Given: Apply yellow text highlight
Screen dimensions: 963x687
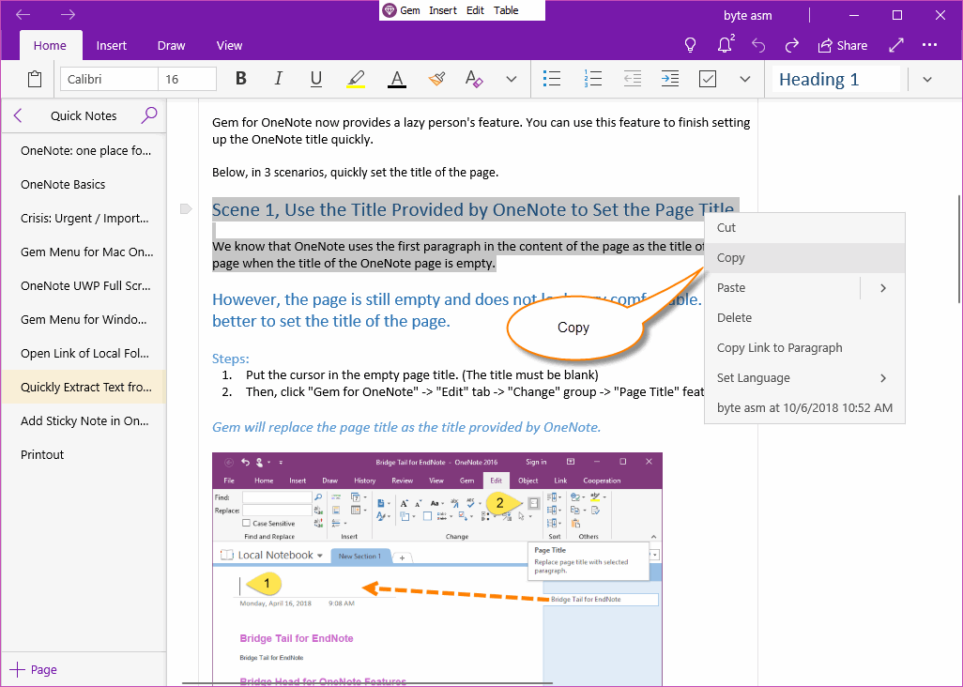Looking at the screenshot, I should coord(356,79).
